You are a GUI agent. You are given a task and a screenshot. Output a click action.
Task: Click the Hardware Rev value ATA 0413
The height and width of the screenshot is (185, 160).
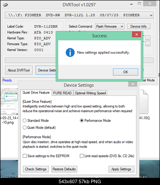point(44,32)
